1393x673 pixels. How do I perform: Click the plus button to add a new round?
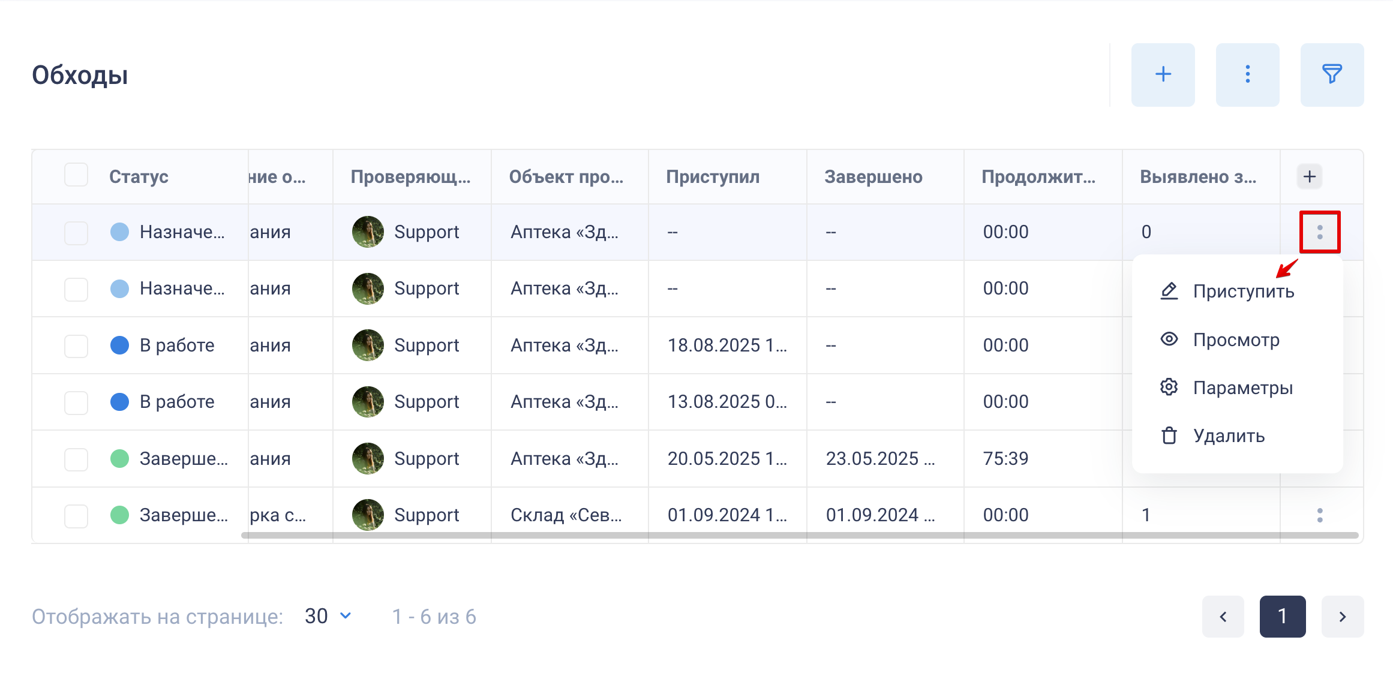point(1163,74)
